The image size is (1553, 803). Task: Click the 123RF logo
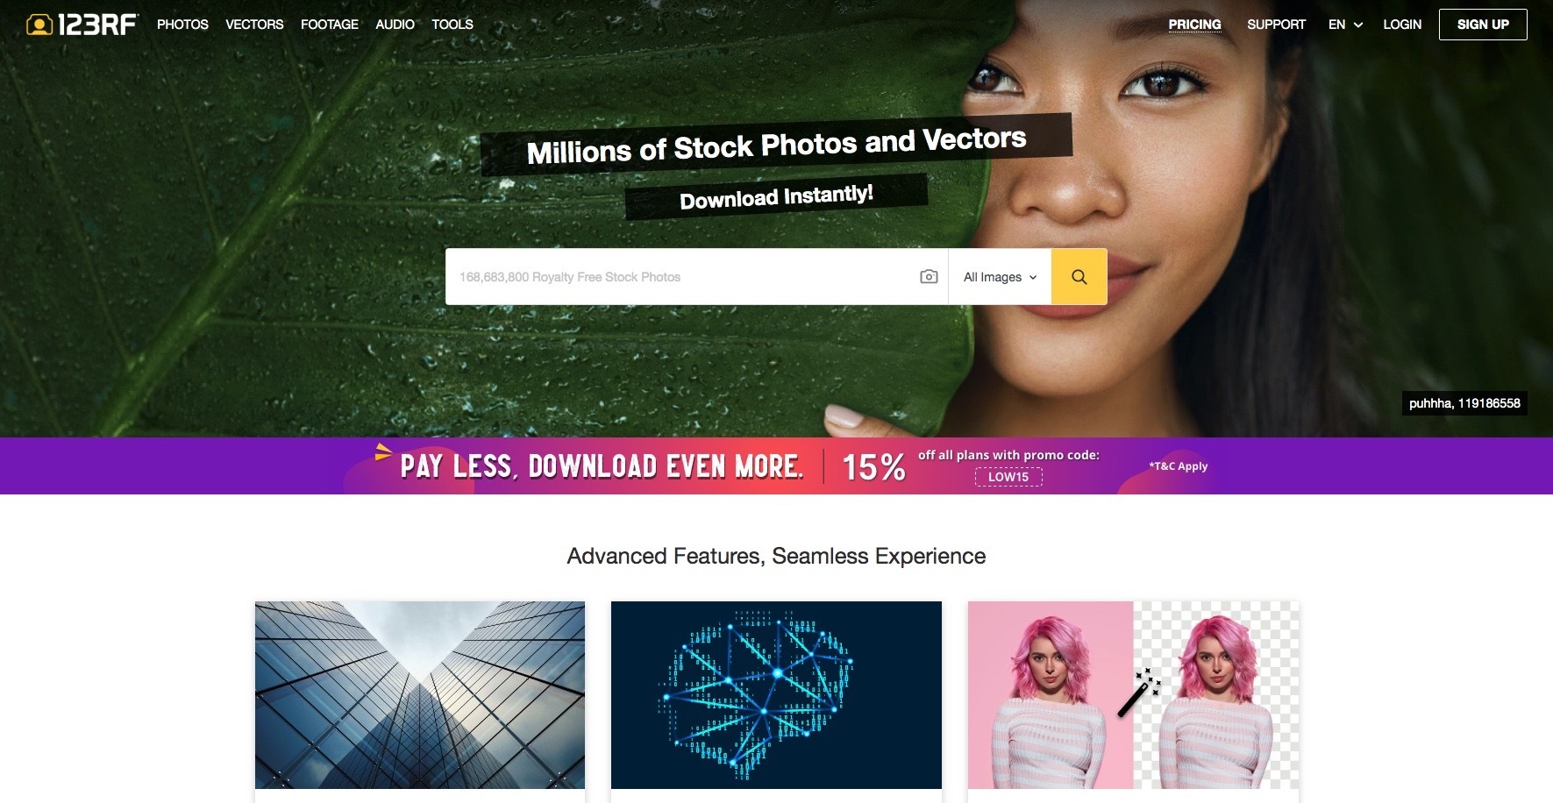82,25
